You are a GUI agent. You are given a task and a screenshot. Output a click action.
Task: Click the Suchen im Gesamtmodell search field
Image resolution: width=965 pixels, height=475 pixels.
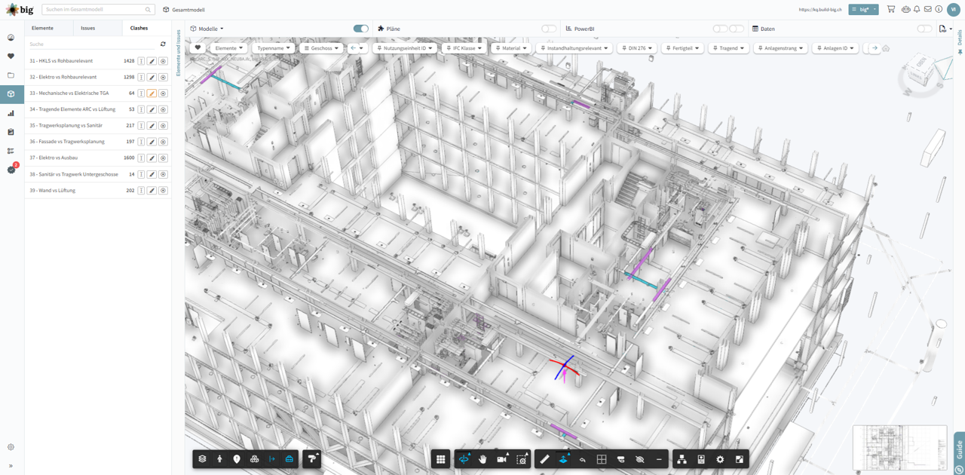click(x=94, y=10)
